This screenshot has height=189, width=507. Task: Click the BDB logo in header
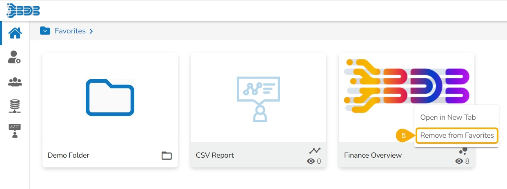tap(23, 10)
